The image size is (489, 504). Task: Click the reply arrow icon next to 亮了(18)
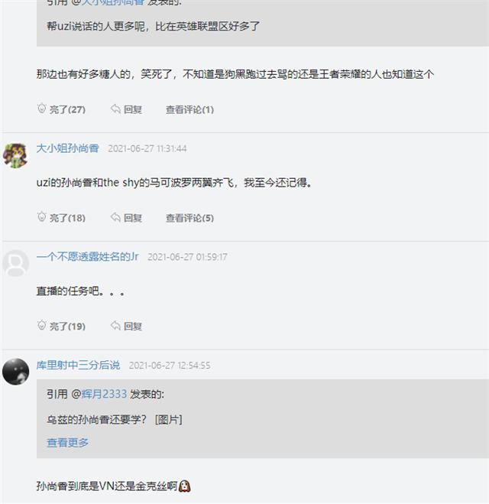115,218
